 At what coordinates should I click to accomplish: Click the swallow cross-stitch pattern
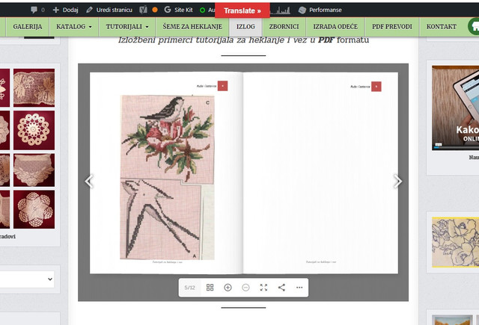[x=160, y=219]
